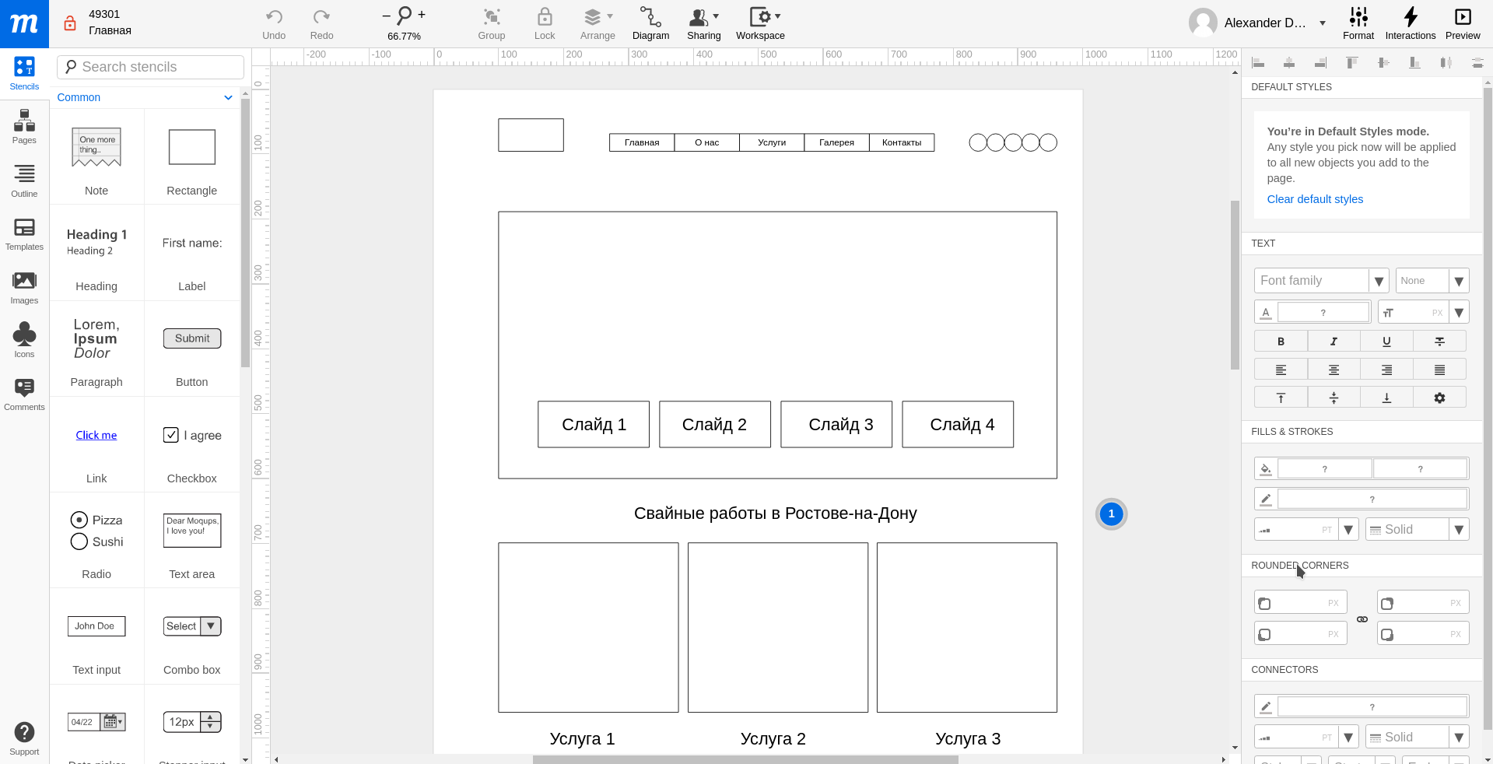Open comment marker number 1
The image size is (1493, 764).
[x=1111, y=513]
